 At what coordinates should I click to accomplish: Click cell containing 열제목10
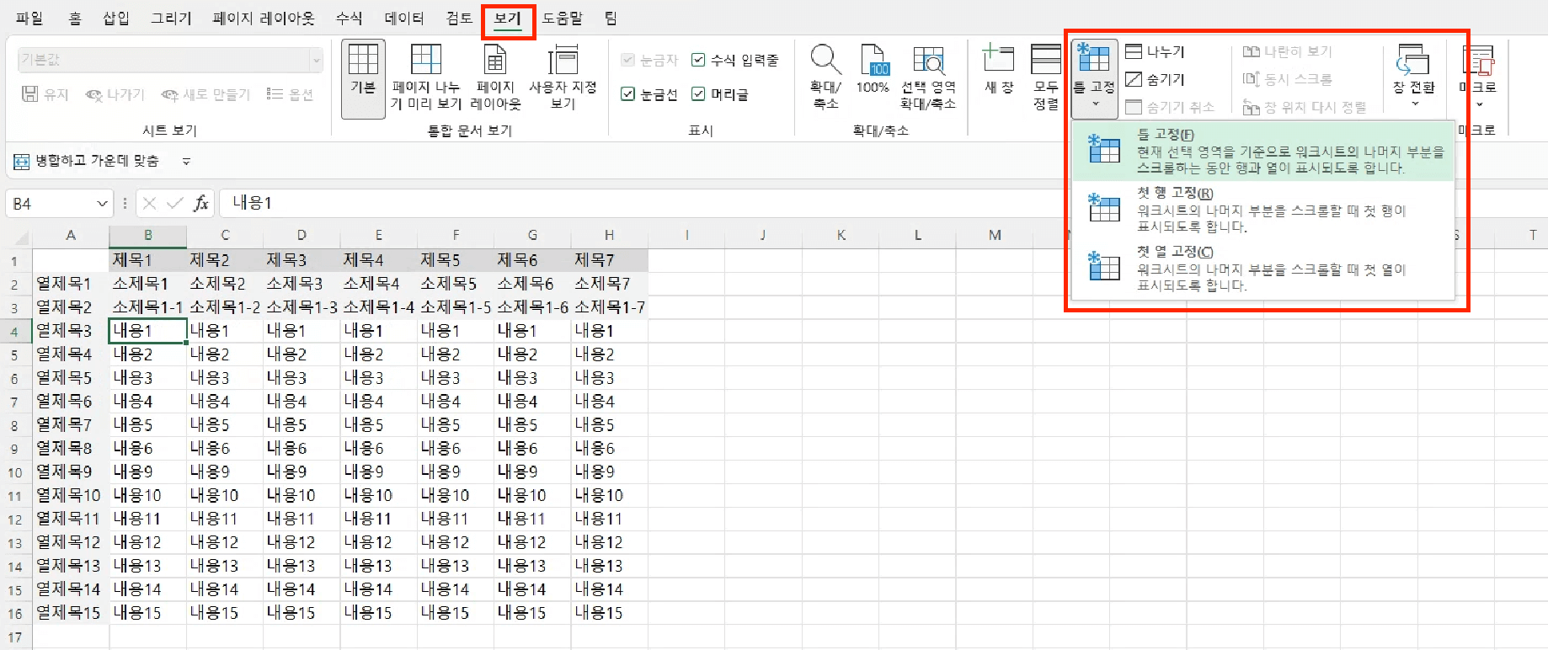(x=71, y=495)
